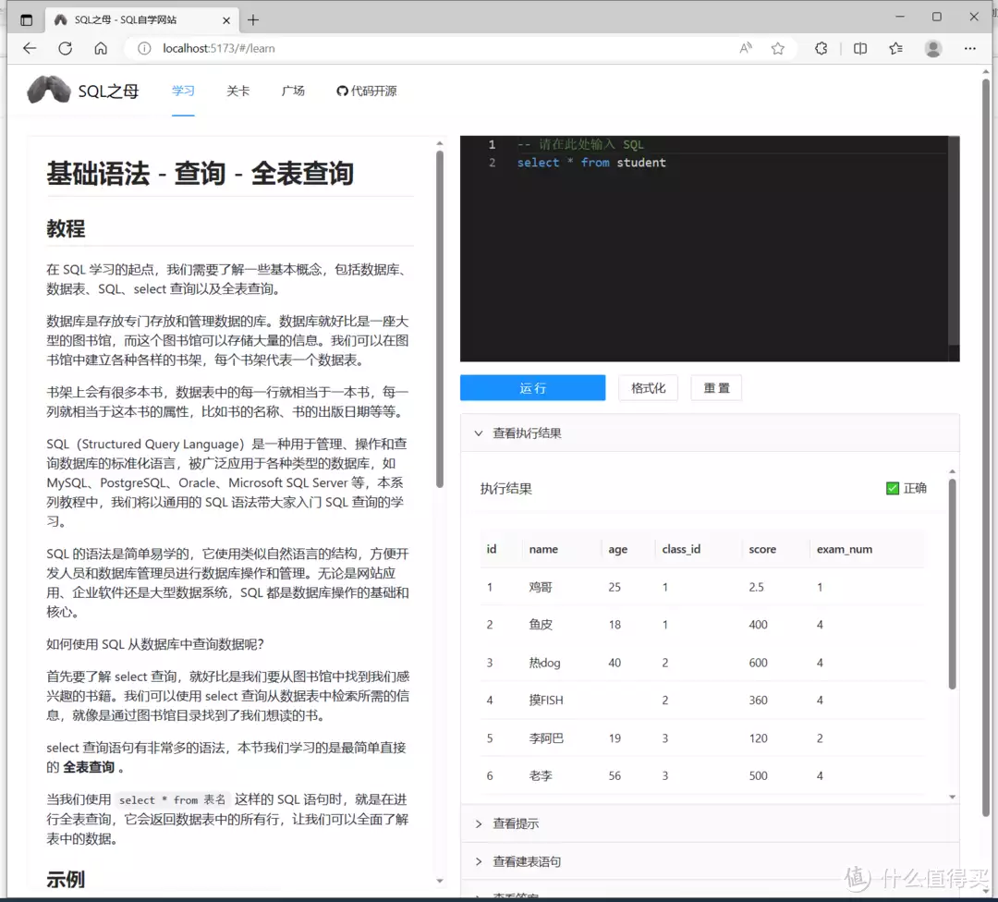
Task: Click the results panel scroll down arrow
Action: [952, 797]
